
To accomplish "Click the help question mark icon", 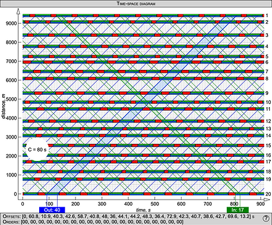I will 266,218.
